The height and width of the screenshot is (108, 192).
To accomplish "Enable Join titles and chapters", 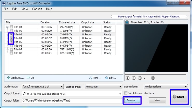I will 126,93.
